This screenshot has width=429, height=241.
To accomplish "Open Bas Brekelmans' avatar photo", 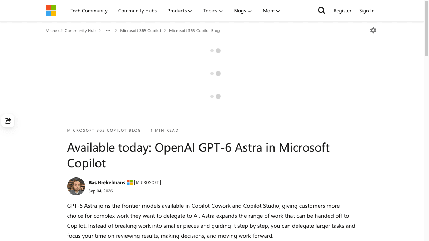I will tap(76, 186).
